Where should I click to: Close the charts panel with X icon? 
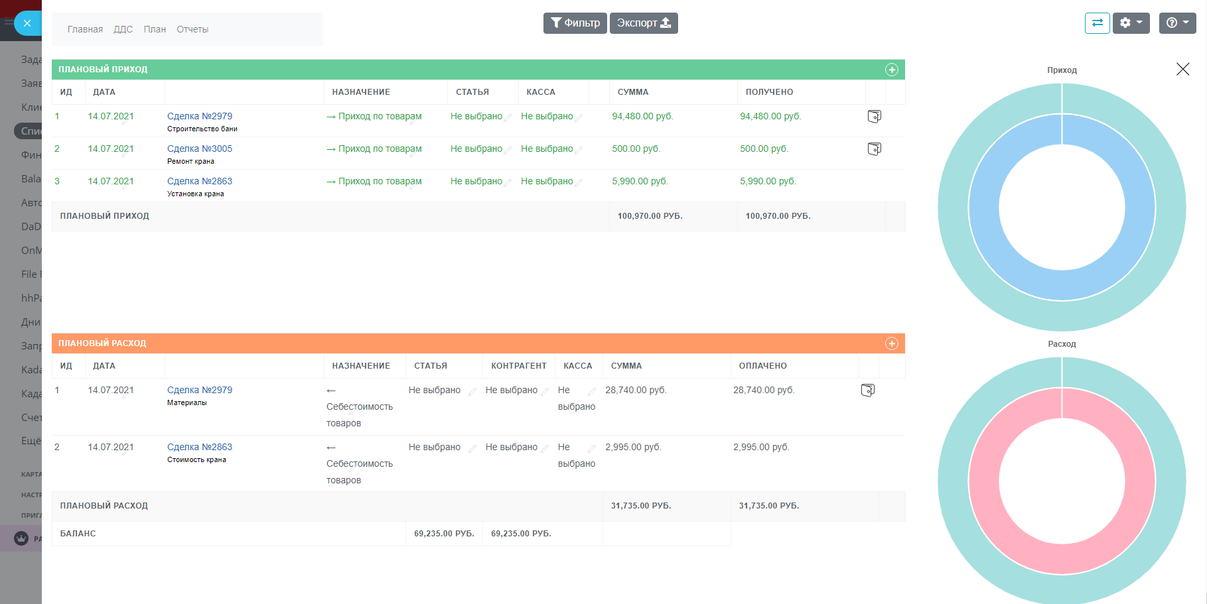(x=1182, y=70)
